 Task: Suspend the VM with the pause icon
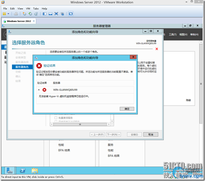4,14
